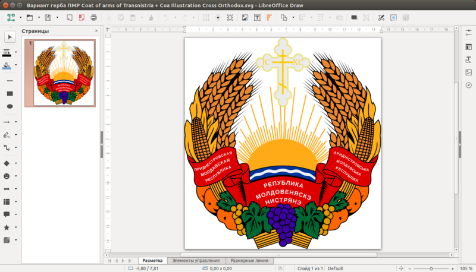Viewport: 476px width, 272px height.
Task: Select the Curve freeform tool
Action: 7,135
